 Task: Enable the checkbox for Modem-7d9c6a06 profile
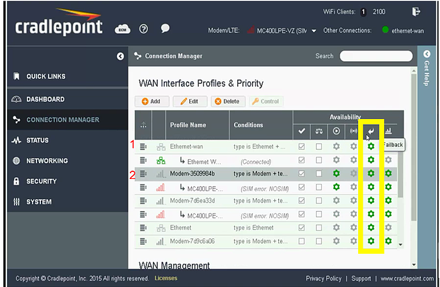pyautogui.click(x=302, y=241)
